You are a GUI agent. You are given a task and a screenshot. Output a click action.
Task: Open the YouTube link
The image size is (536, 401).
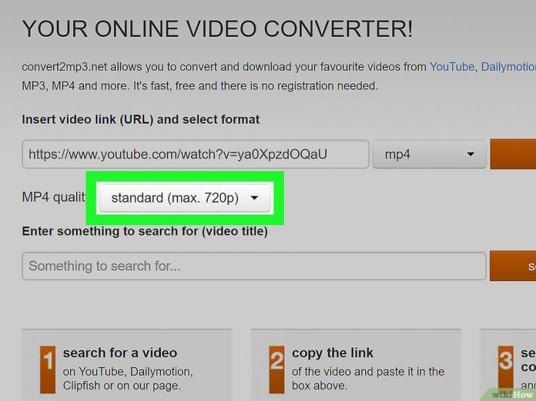tap(451, 67)
